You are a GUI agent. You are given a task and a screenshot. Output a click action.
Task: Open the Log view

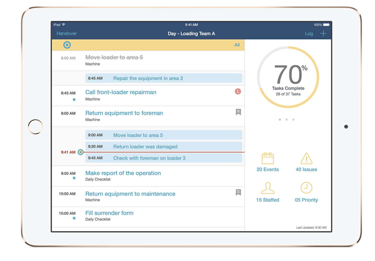point(309,33)
